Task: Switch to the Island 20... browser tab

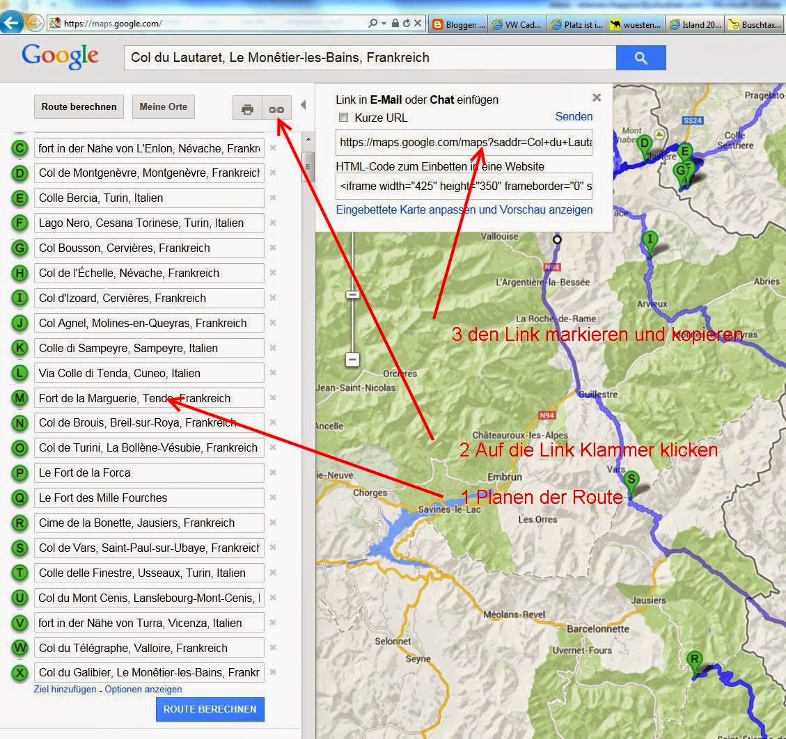Action: pyautogui.click(x=695, y=24)
